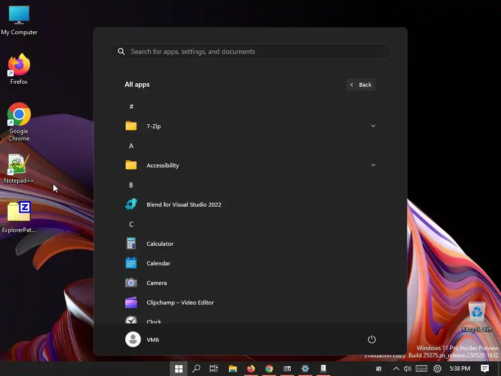Switch to Firefox on taskbar
Image resolution: width=501 pixels, height=376 pixels.
(x=251, y=369)
